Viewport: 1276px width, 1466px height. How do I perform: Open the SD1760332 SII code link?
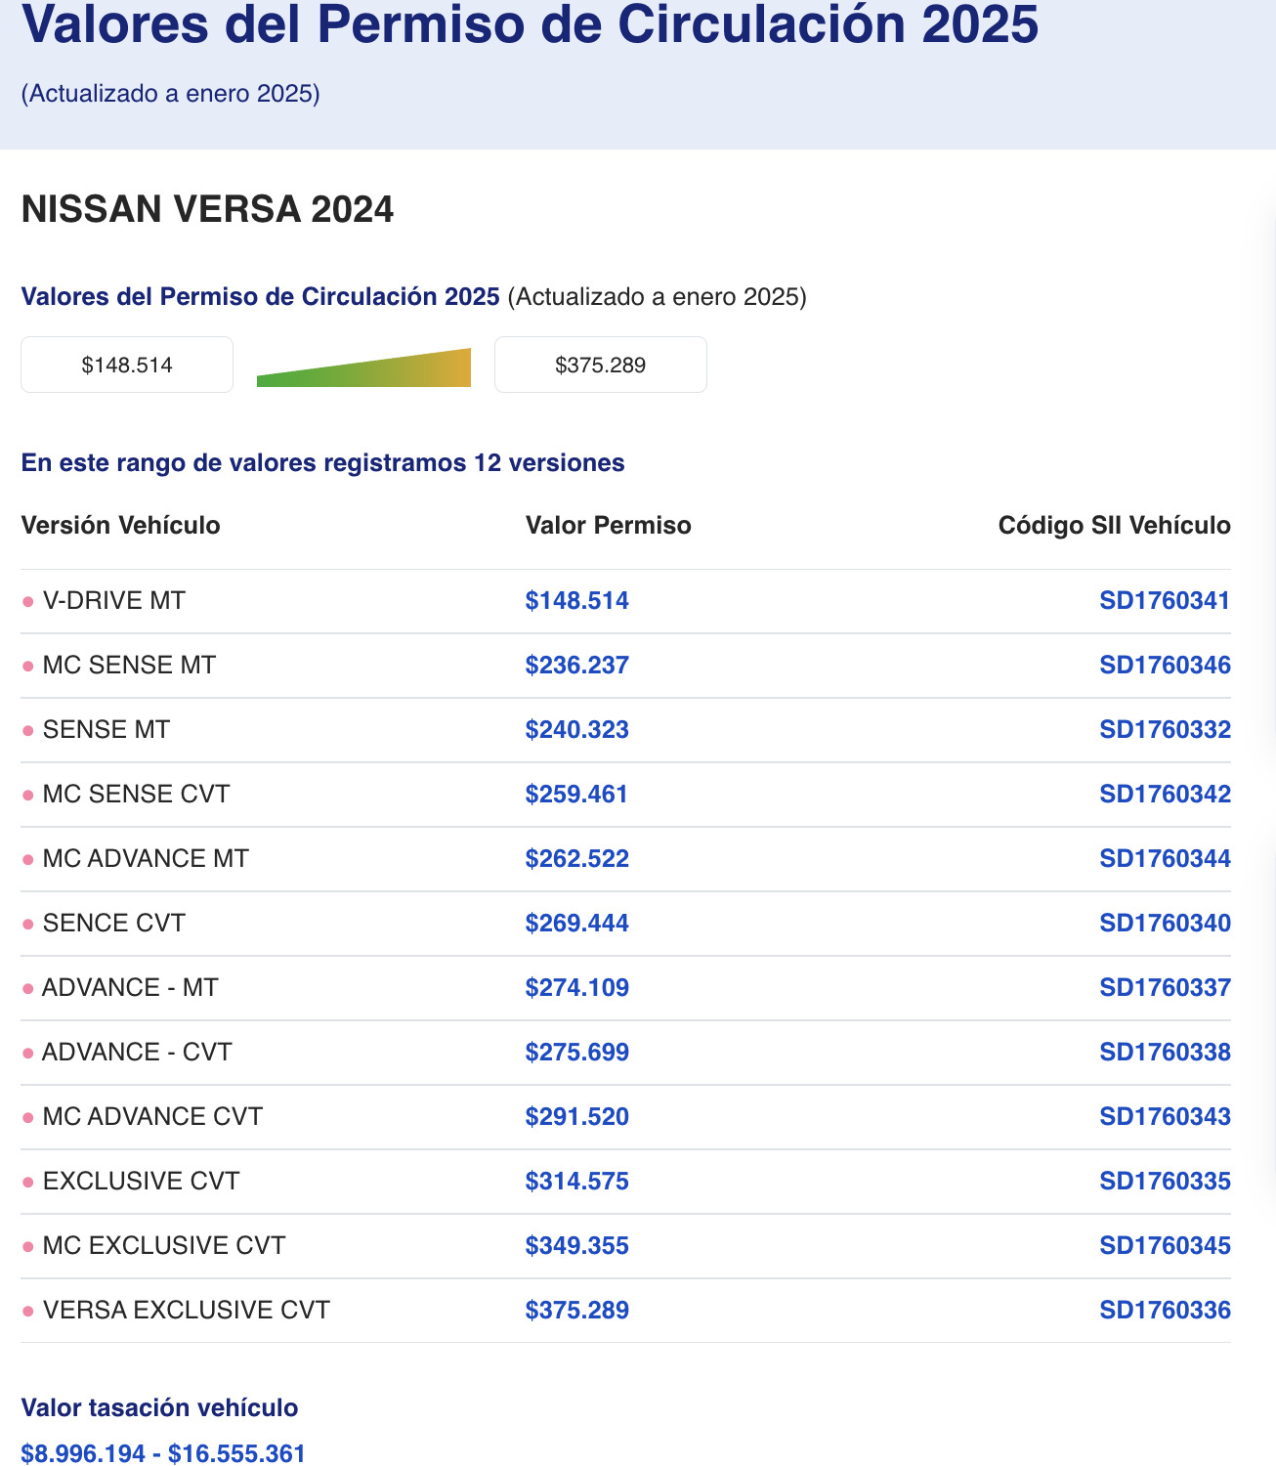[x=1164, y=730]
